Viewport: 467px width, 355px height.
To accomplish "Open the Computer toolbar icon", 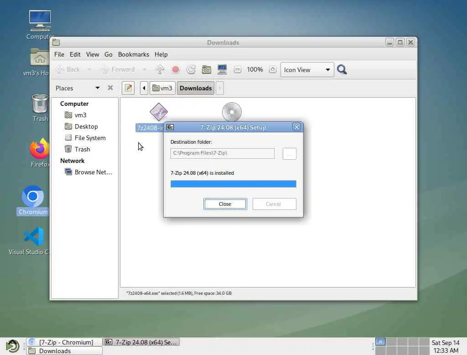I will [222, 70].
